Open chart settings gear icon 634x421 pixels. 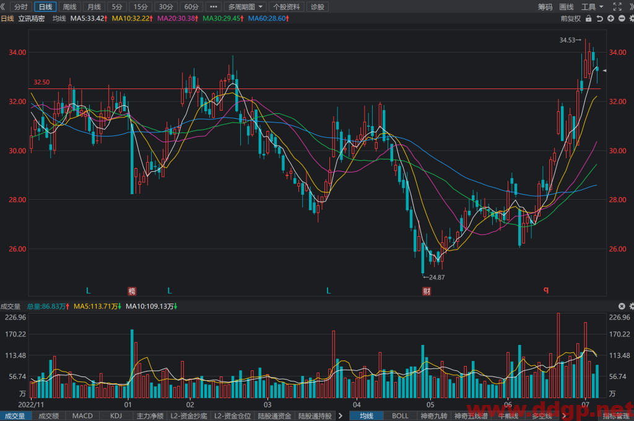(x=631, y=19)
